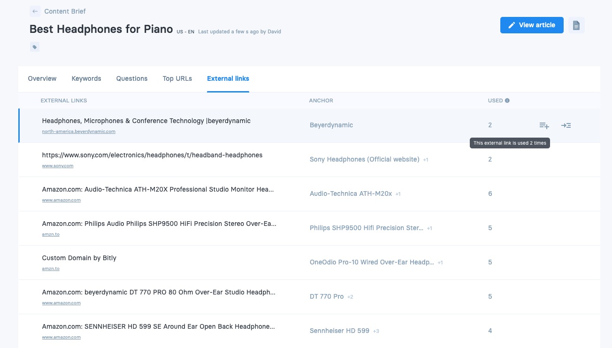The image size is (612, 348).
Task: Open the Questions tab
Action: pos(132,78)
